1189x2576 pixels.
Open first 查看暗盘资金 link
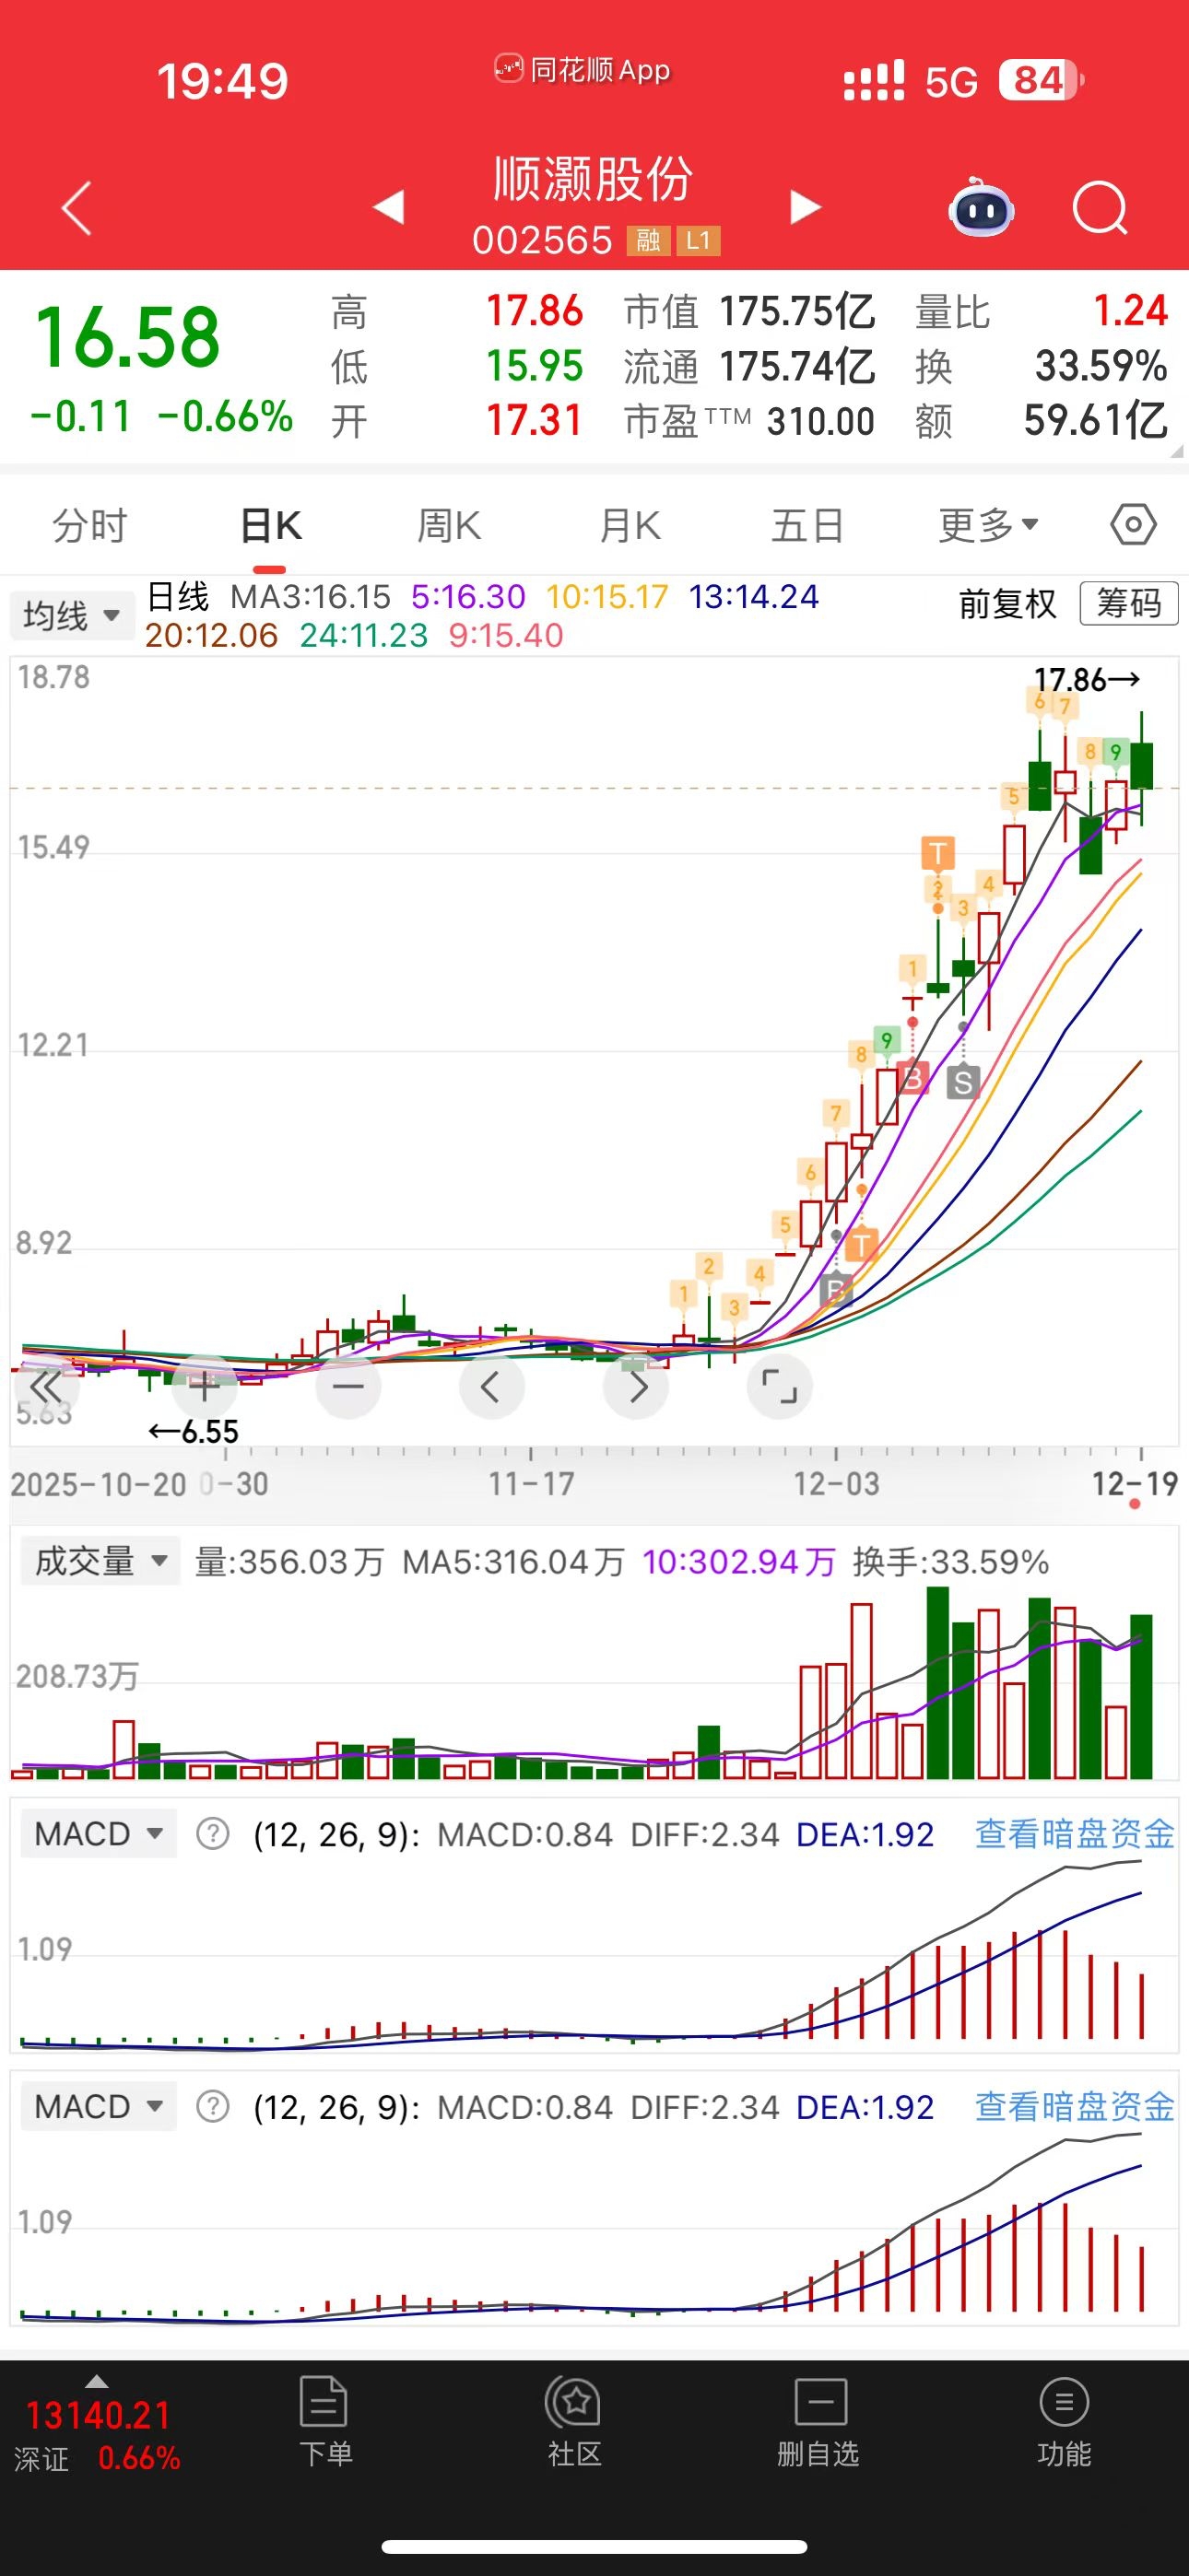1075,1834
